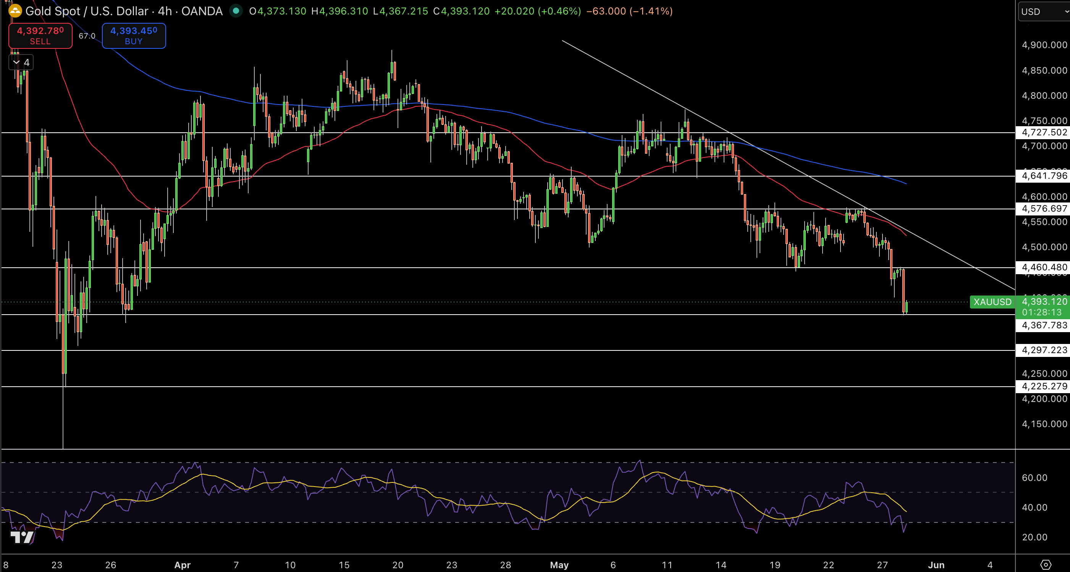1070x572 pixels.
Task: Open the USD currency dropdown
Action: coord(1044,11)
